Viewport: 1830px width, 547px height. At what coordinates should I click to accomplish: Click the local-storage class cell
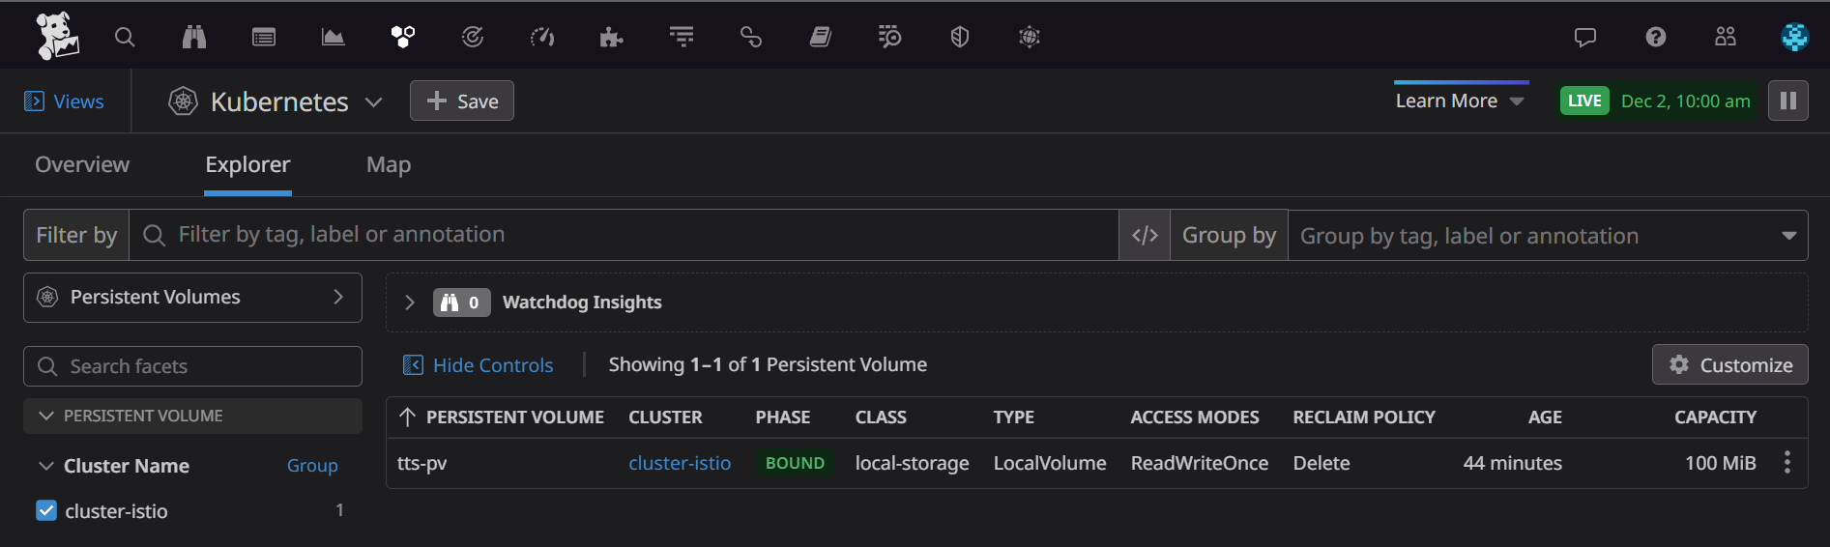(912, 463)
